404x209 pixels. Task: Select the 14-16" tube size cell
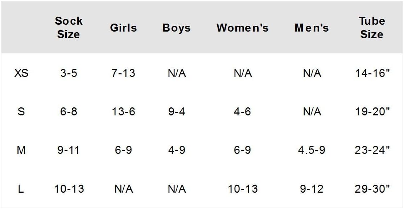pos(372,73)
